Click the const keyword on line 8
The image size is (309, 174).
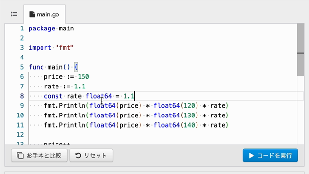coord(53,96)
